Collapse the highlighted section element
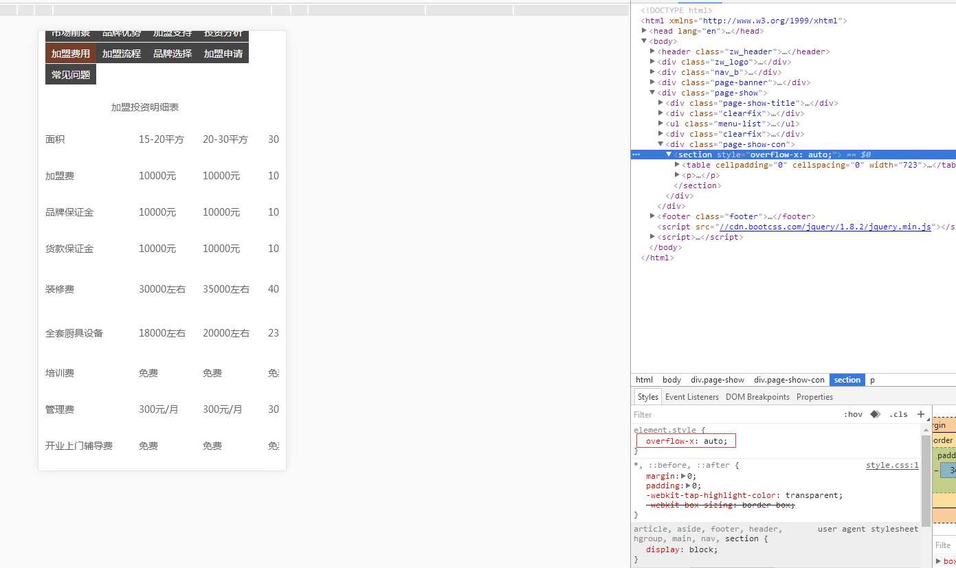The width and height of the screenshot is (956, 568). point(669,155)
